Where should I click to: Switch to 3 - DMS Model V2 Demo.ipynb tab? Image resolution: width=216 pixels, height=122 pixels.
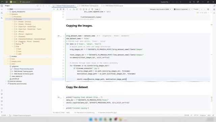coord(112,6)
